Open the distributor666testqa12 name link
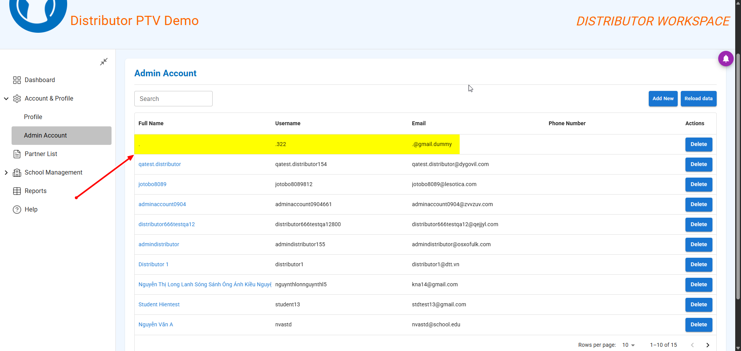 point(167,224)
